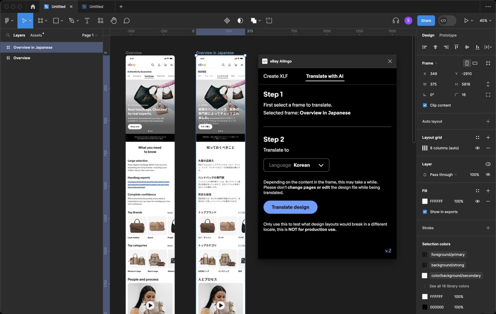Click the independent corners icon
The width and height of the screenshot is (496, 314).
[x=488, y=94]
